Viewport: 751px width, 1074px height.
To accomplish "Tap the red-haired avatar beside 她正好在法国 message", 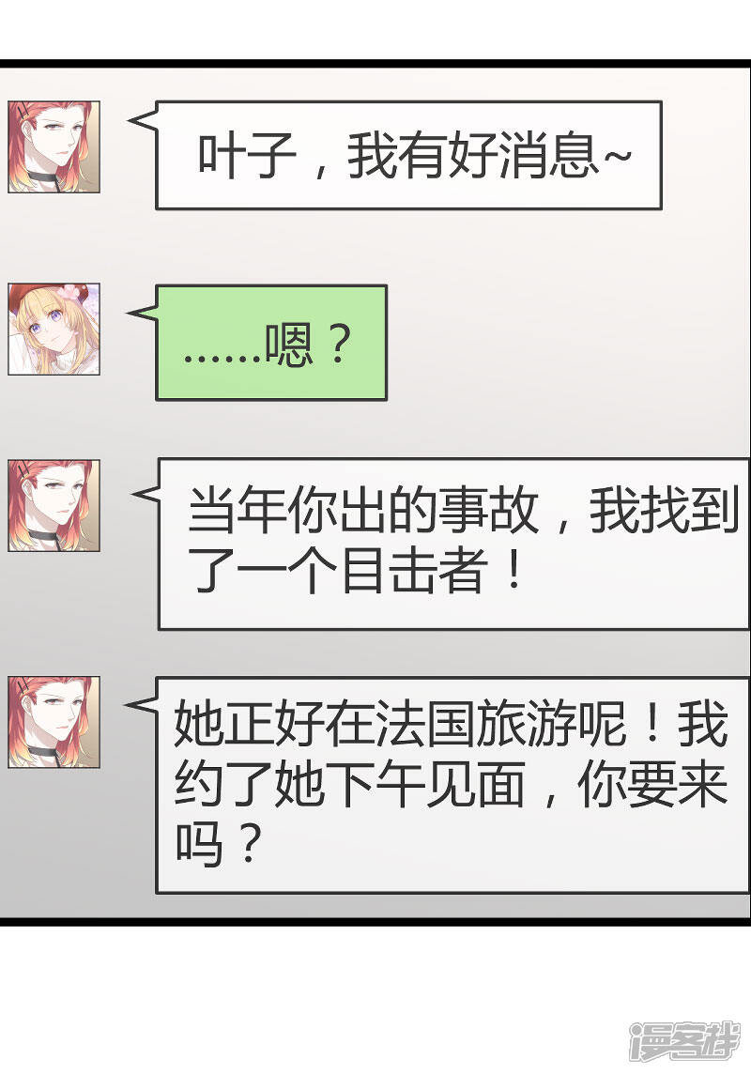I will pyautogui.click(x=54, y=722).
